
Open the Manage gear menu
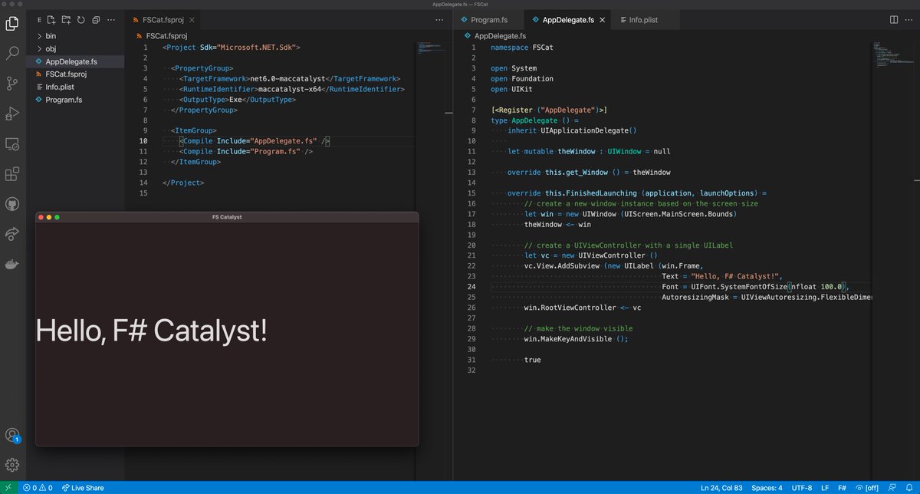pyautogui.click(x=12, y=465)
